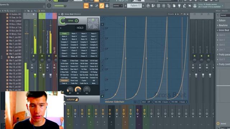Adjust the ATT knob
This screenshot has width=230, height=129.
pyautogui.click(x=70, y=89)
